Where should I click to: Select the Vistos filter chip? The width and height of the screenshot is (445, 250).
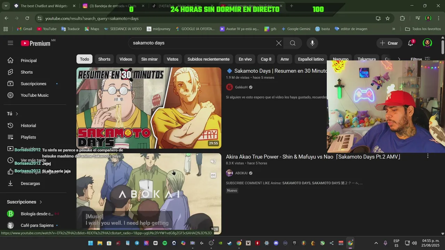[x=172, y=59]
